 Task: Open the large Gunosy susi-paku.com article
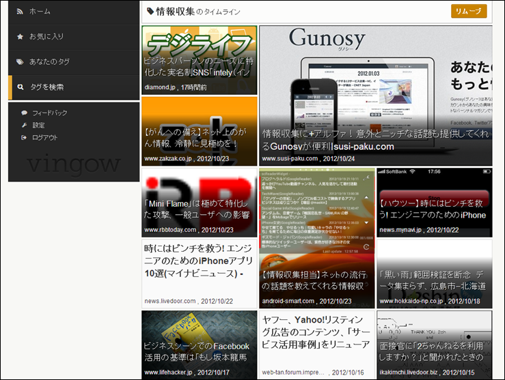click(376, 96)
